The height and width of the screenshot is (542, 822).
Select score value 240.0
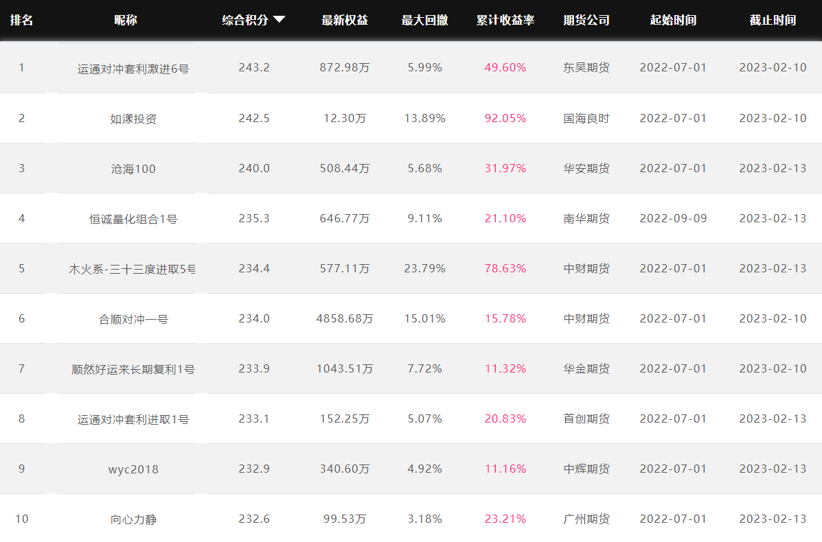coord(254,168)
